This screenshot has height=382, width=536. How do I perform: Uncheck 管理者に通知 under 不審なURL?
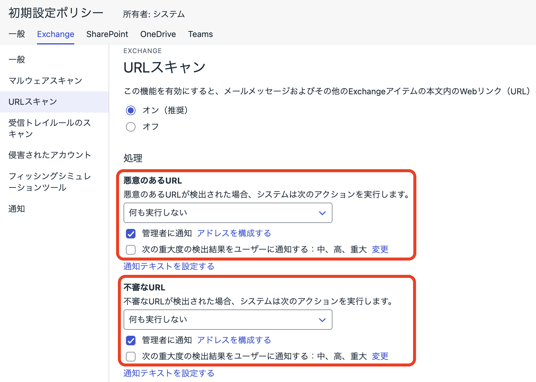(131, 340)
